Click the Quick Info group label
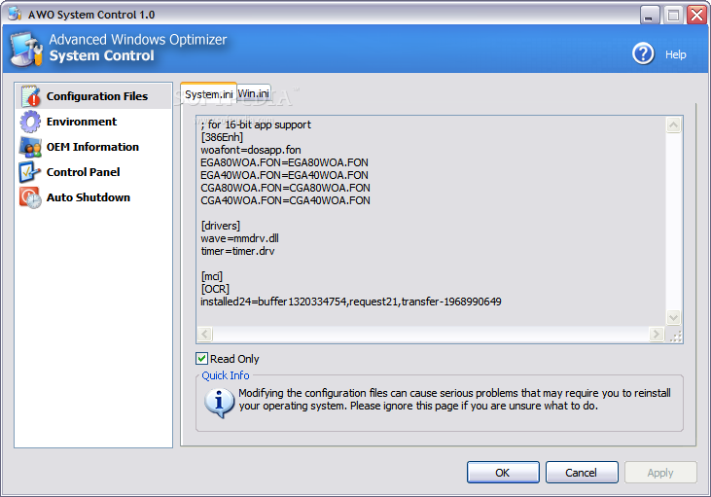Viewport: 711px width, 497px height. pyautogui.click(x=226, y=375)
